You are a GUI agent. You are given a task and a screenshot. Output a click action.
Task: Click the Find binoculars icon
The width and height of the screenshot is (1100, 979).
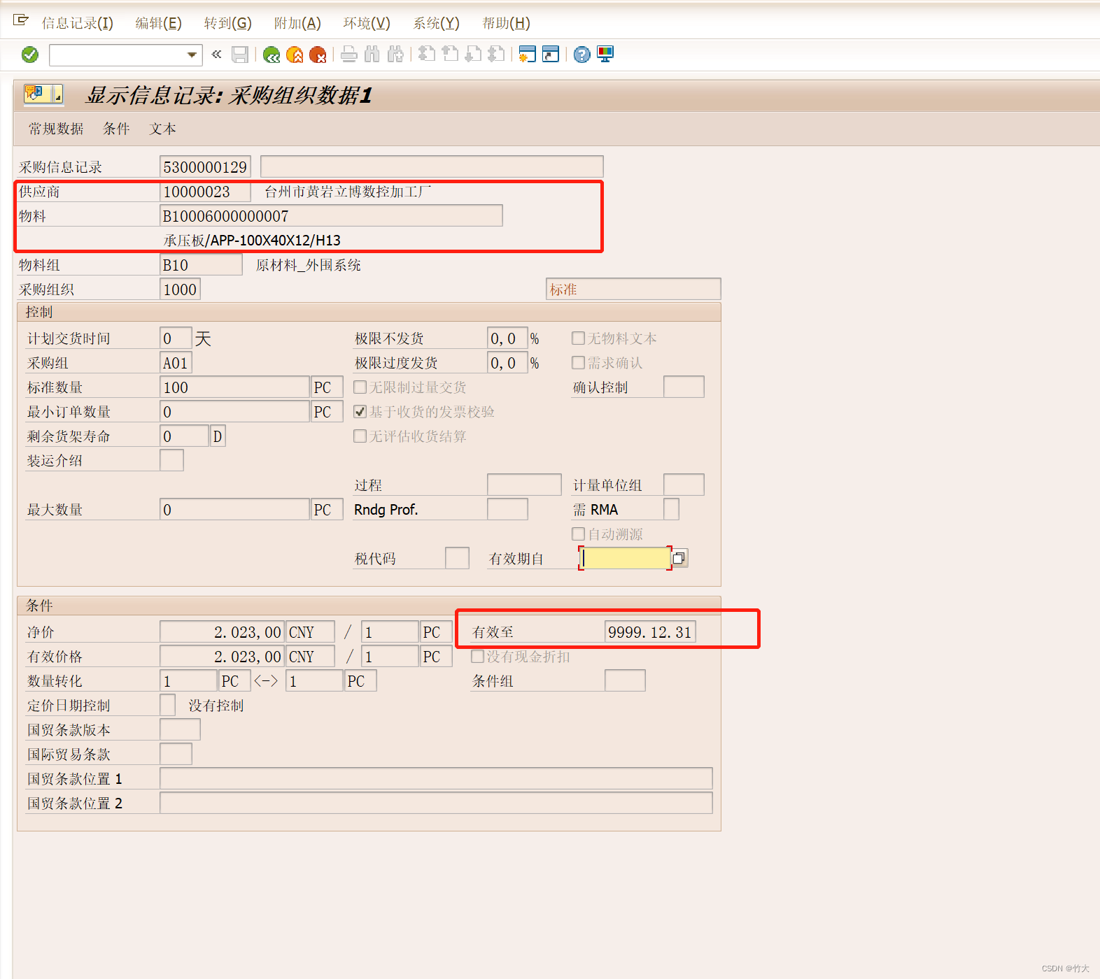(372, 55)
